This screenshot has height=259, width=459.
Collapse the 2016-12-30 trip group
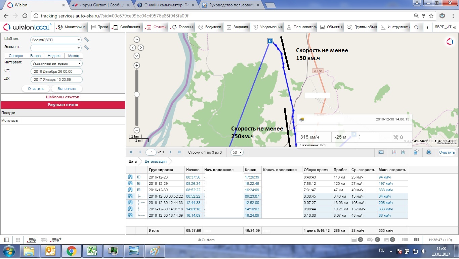139,190
